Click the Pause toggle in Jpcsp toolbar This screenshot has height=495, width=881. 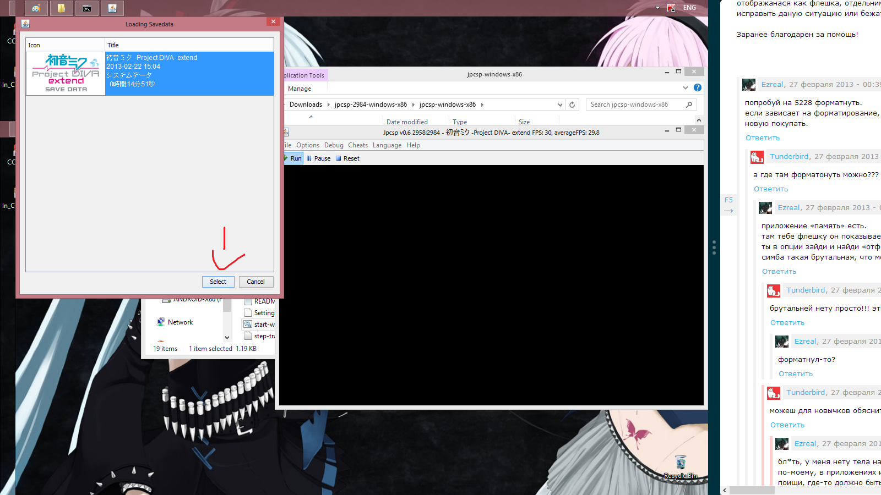pyautogui.click(x=319, y=158)
